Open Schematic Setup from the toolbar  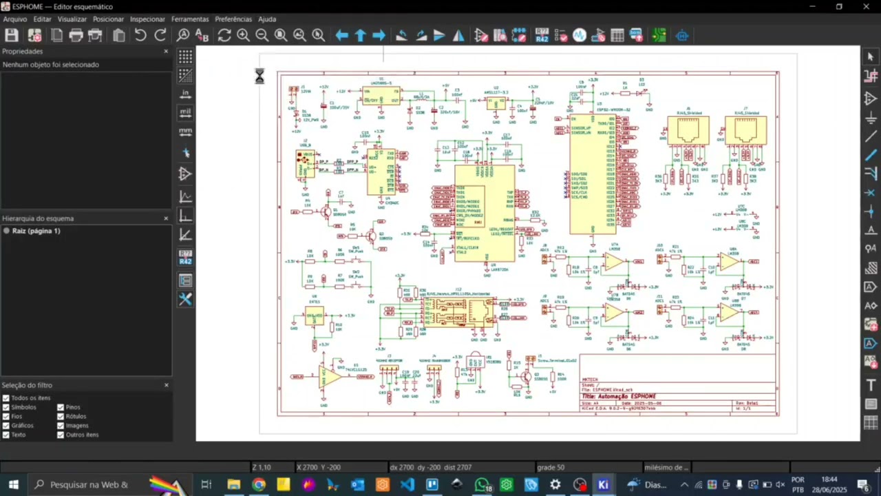[34, 35]
